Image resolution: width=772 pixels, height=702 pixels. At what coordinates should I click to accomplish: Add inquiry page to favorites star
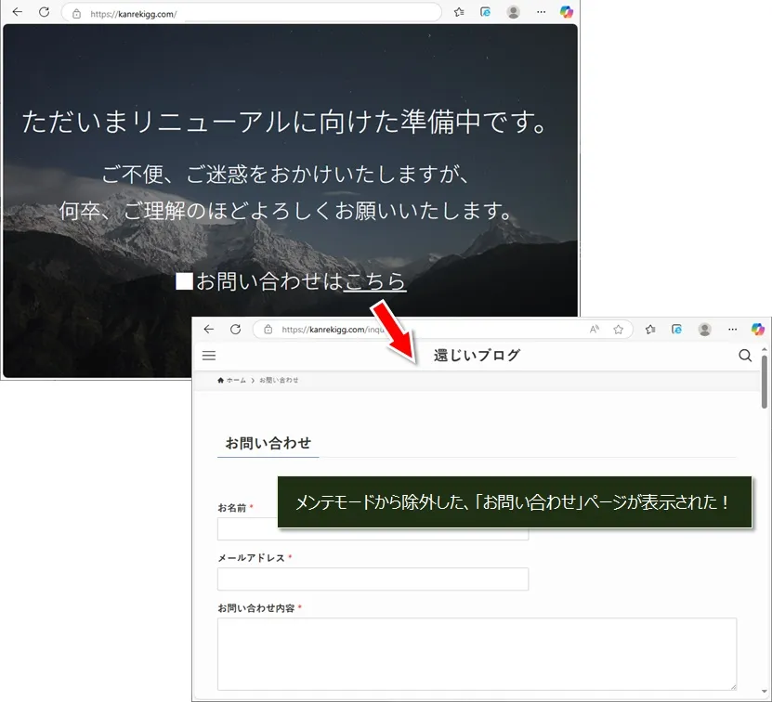(x=619, y=330)
